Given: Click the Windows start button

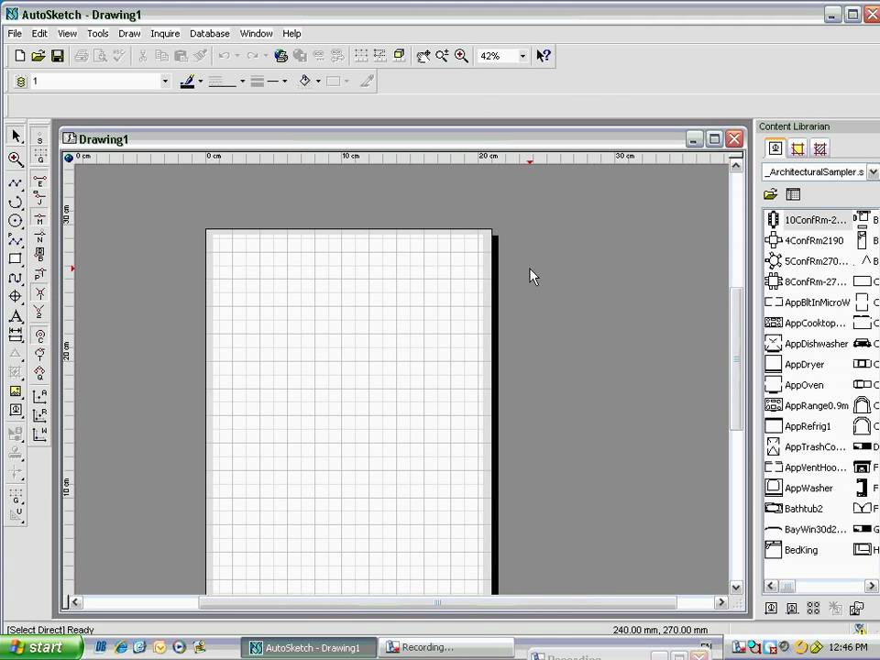Looking at the screenshot, I should [40, 648].
